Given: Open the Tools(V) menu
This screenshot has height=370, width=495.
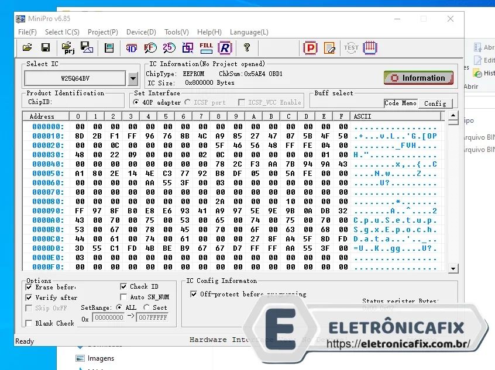Looking at the screenshot, I should coord(177,32).
